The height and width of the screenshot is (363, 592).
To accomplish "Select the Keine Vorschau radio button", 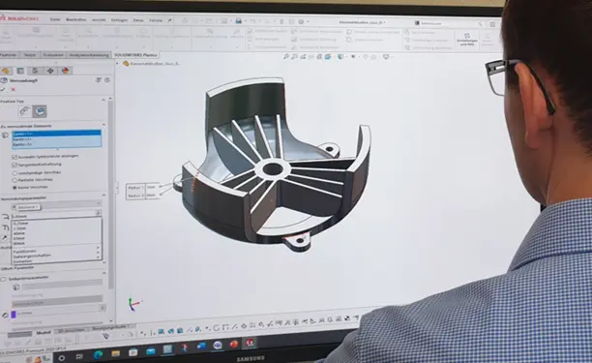I will (15, 188).
